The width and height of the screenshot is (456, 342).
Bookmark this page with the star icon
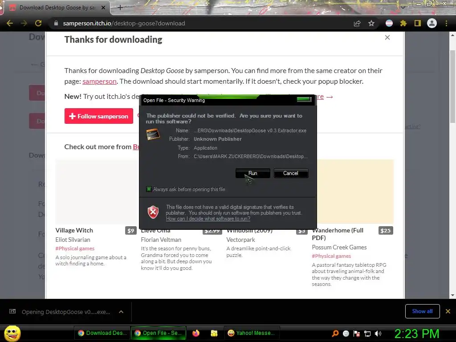(371, 23)
